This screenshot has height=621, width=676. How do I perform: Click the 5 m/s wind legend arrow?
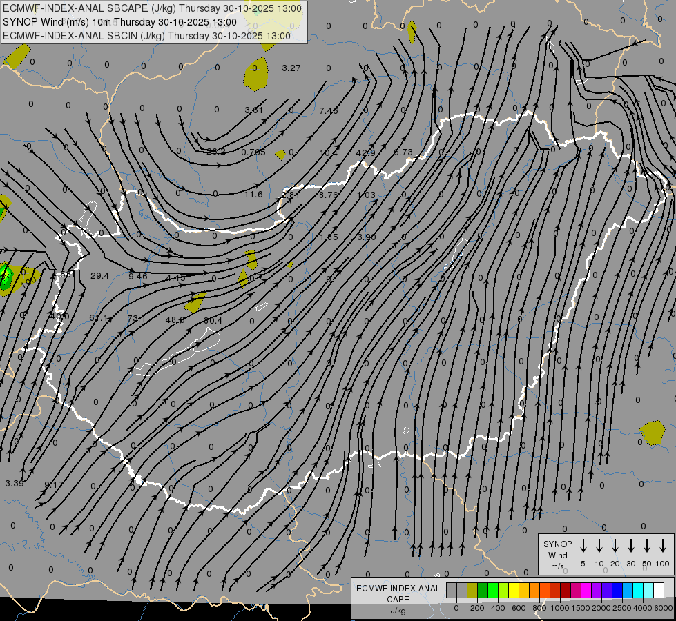pyautogui.click(x=583, y=546)
